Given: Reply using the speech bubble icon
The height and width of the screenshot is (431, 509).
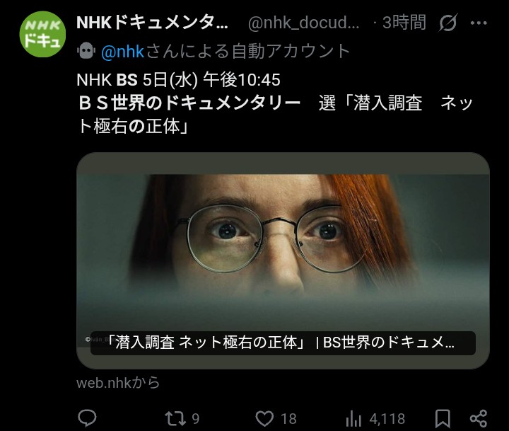Looking at the screenshot, I should click(x=87, y=418).
